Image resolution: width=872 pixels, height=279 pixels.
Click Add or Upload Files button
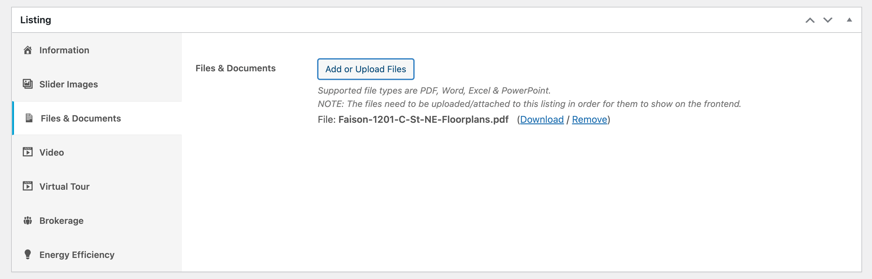(366, 69)
